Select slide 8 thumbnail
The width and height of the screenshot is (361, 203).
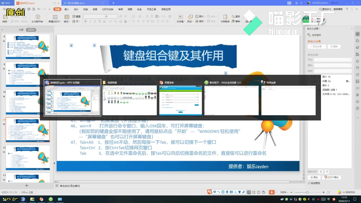coord(28,47)
